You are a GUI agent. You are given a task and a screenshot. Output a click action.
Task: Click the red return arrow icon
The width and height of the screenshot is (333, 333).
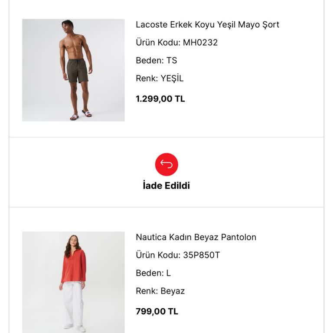point(166,164)
